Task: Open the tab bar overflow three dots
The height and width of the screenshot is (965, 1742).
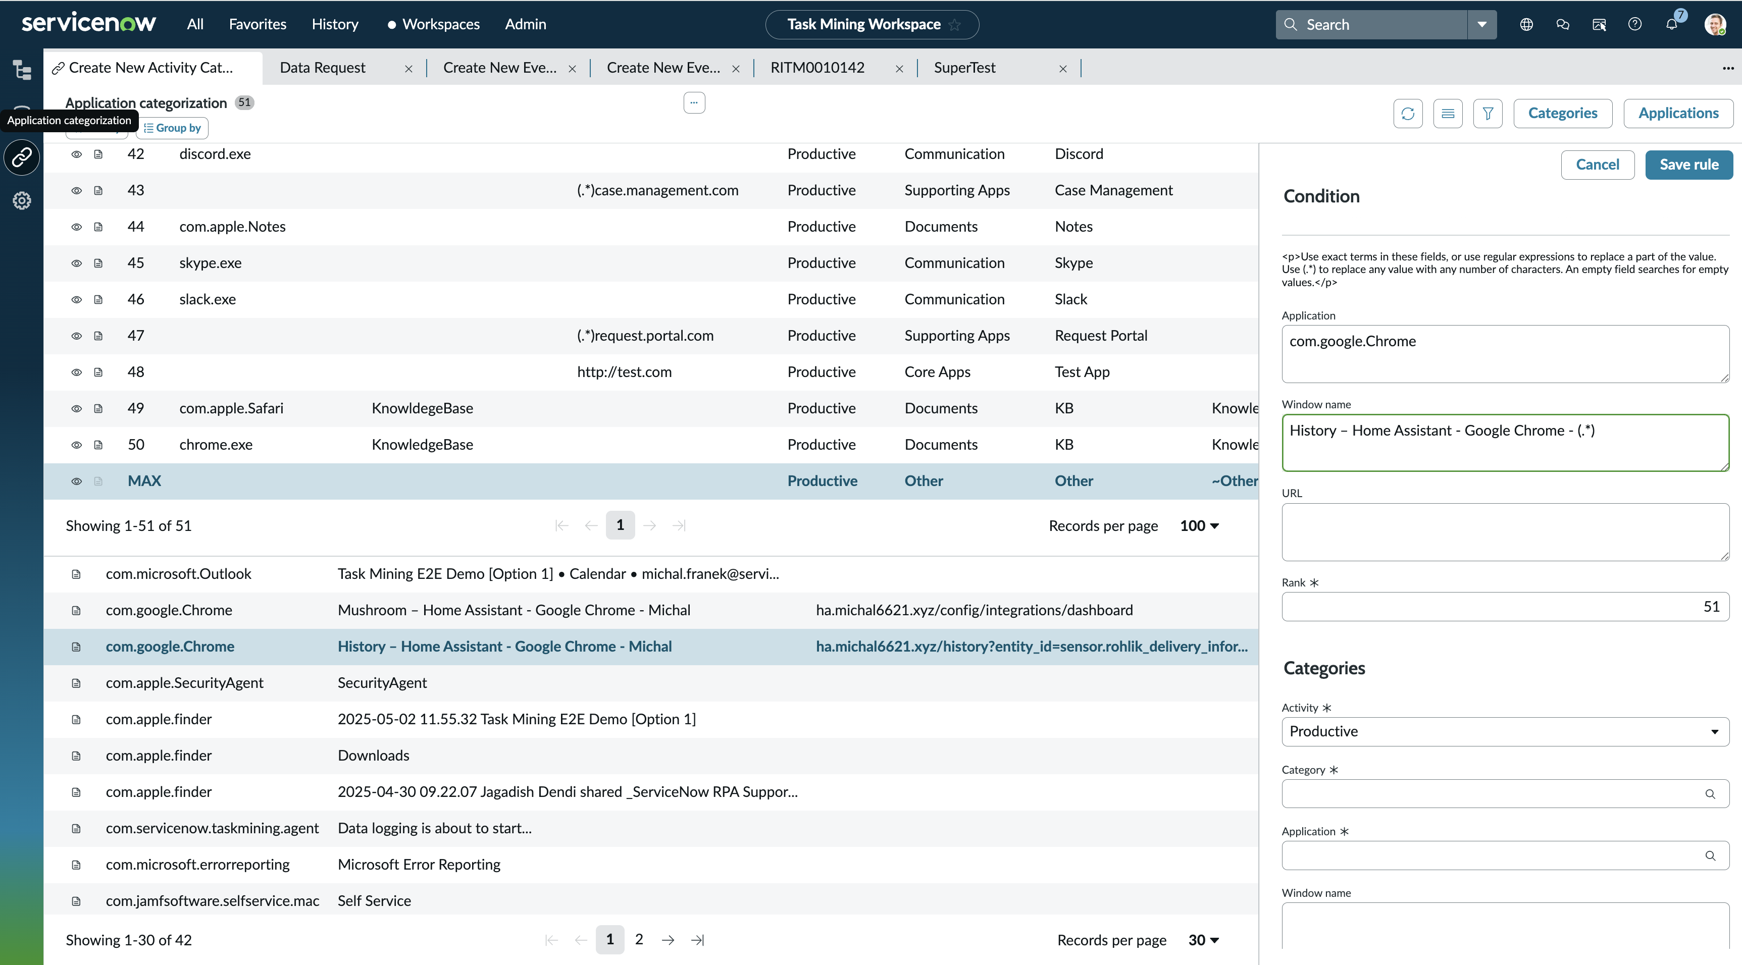Action: 1728,68
